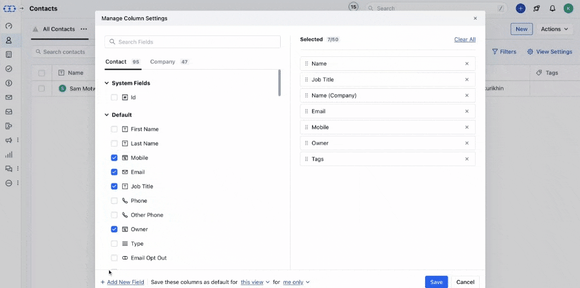
Task: Open the chat conversations icon in sidebar
Action: pos(9,169)
